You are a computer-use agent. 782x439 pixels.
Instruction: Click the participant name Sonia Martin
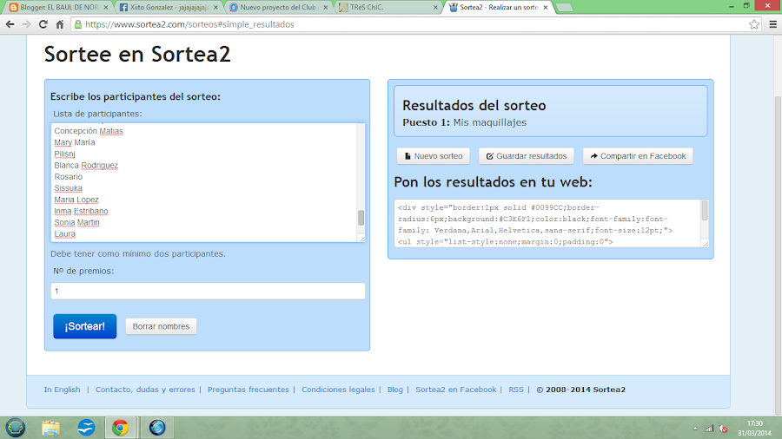click(76, 222)
